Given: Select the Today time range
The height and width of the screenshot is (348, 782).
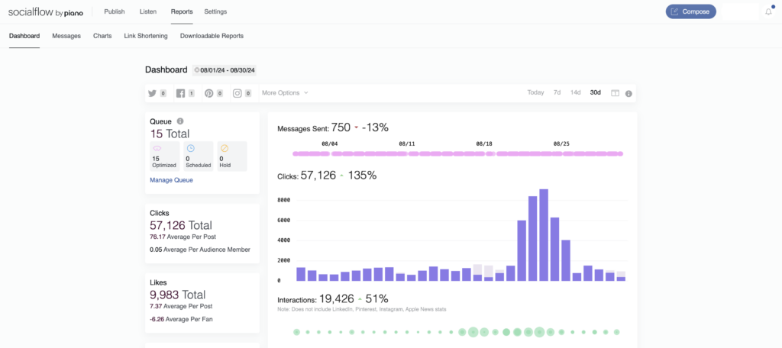Looking at the screenshot, I should click(535, 93).
